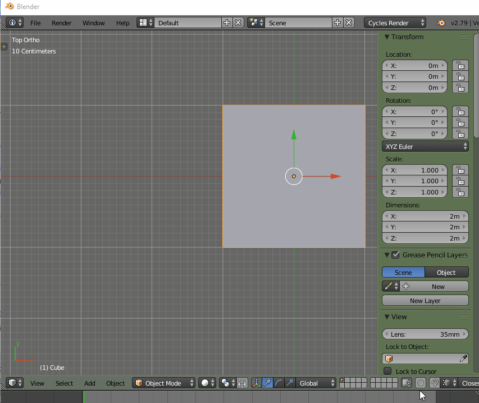
Task: Open the XYZ Euler rotation mode dropdown
Action: tap(425, 146)
